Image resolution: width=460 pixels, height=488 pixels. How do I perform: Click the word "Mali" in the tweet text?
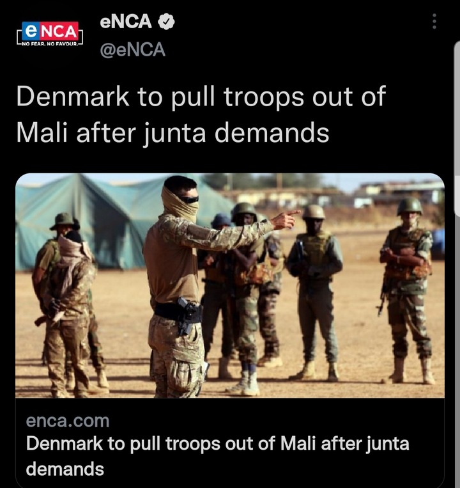(x=42, y=132)
